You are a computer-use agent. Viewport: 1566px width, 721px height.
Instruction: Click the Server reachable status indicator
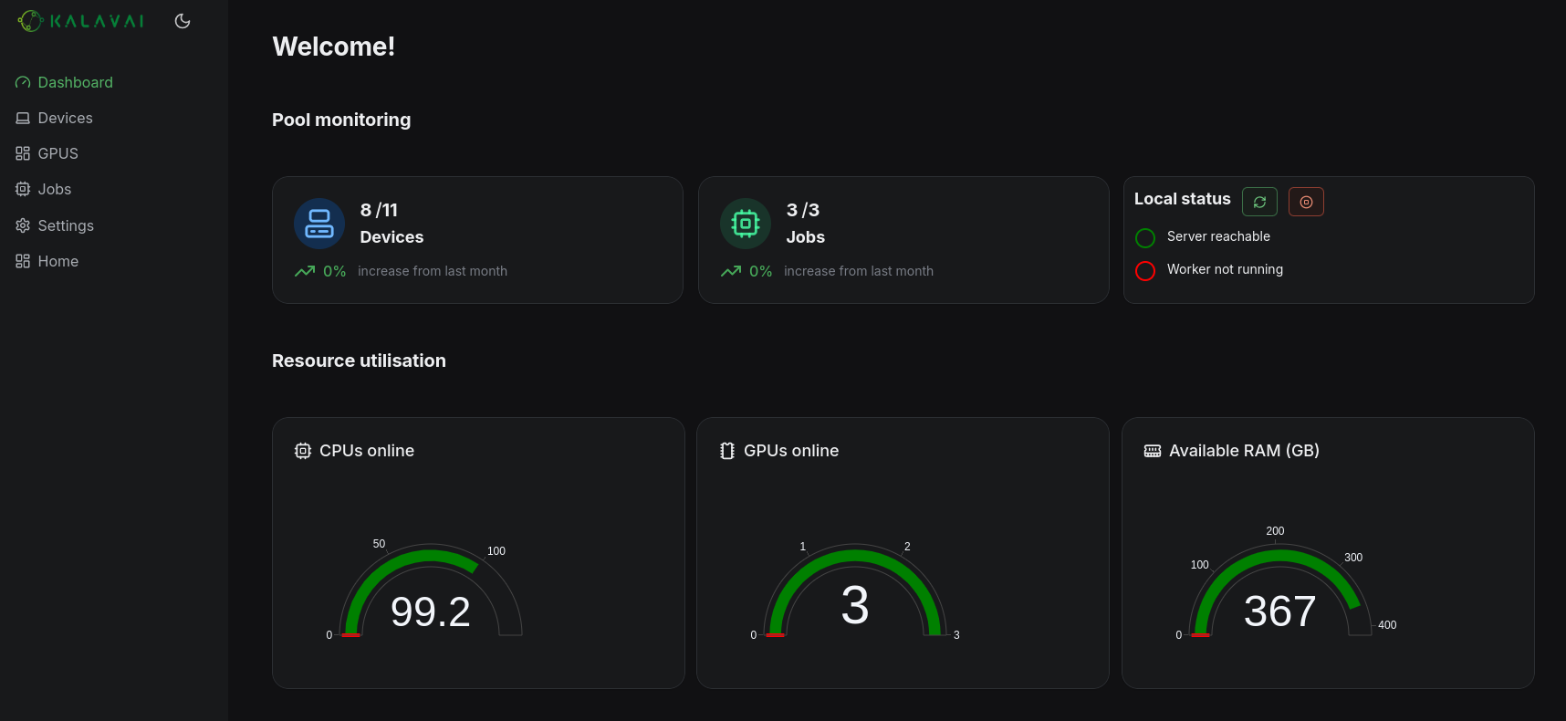pyautogui.click(x=1145, y=237)
